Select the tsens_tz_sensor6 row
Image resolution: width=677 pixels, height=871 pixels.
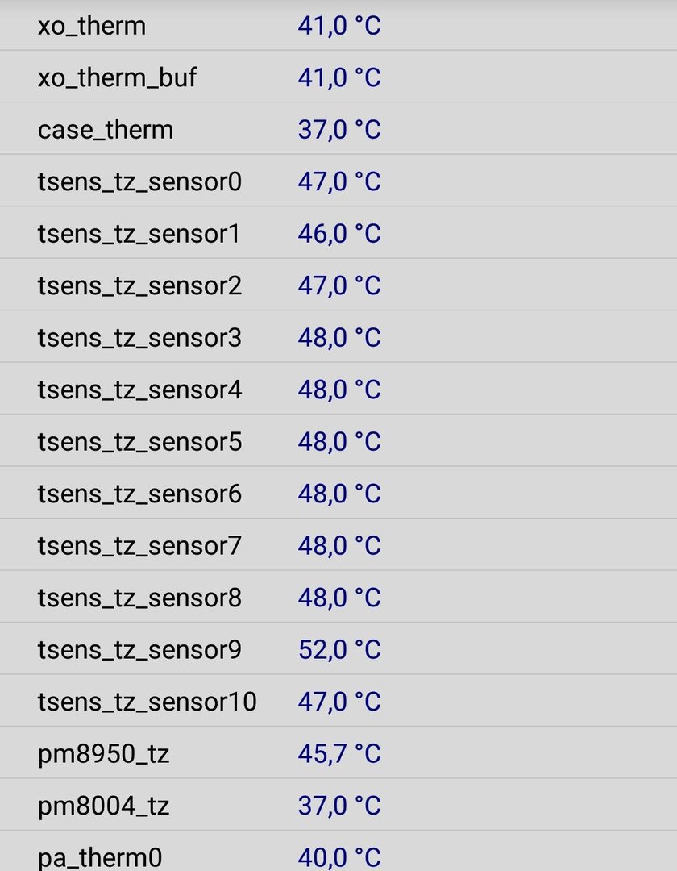tap(338, 494)
